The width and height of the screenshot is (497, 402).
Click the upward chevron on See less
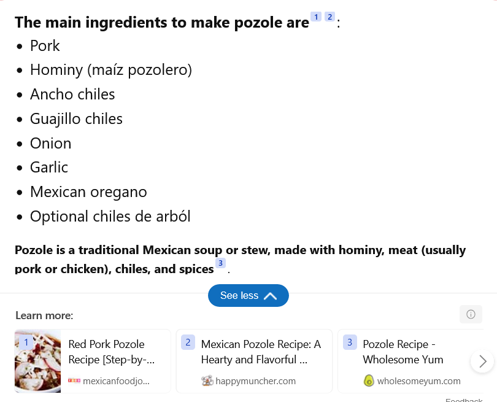click(x=270, y=296)
